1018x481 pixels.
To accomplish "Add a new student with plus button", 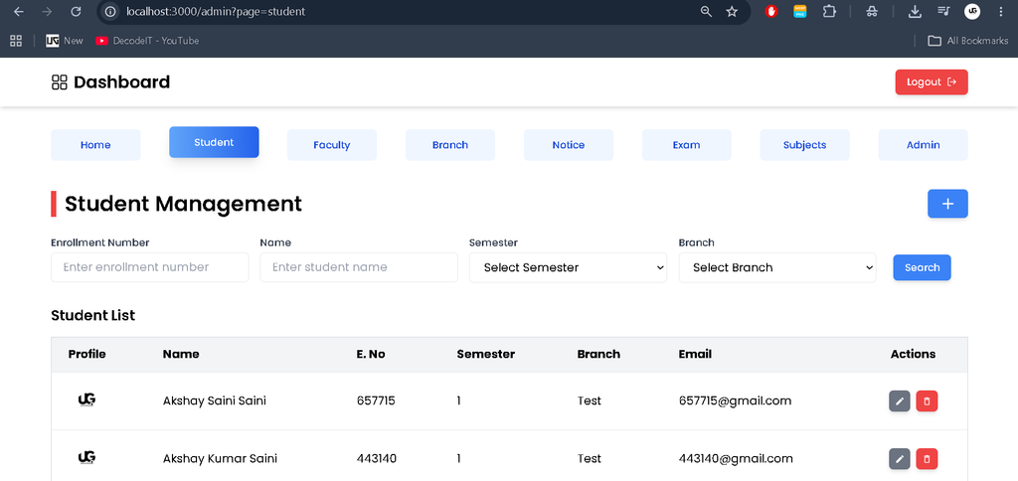I will pyautogui.click(x=947, y=204).
